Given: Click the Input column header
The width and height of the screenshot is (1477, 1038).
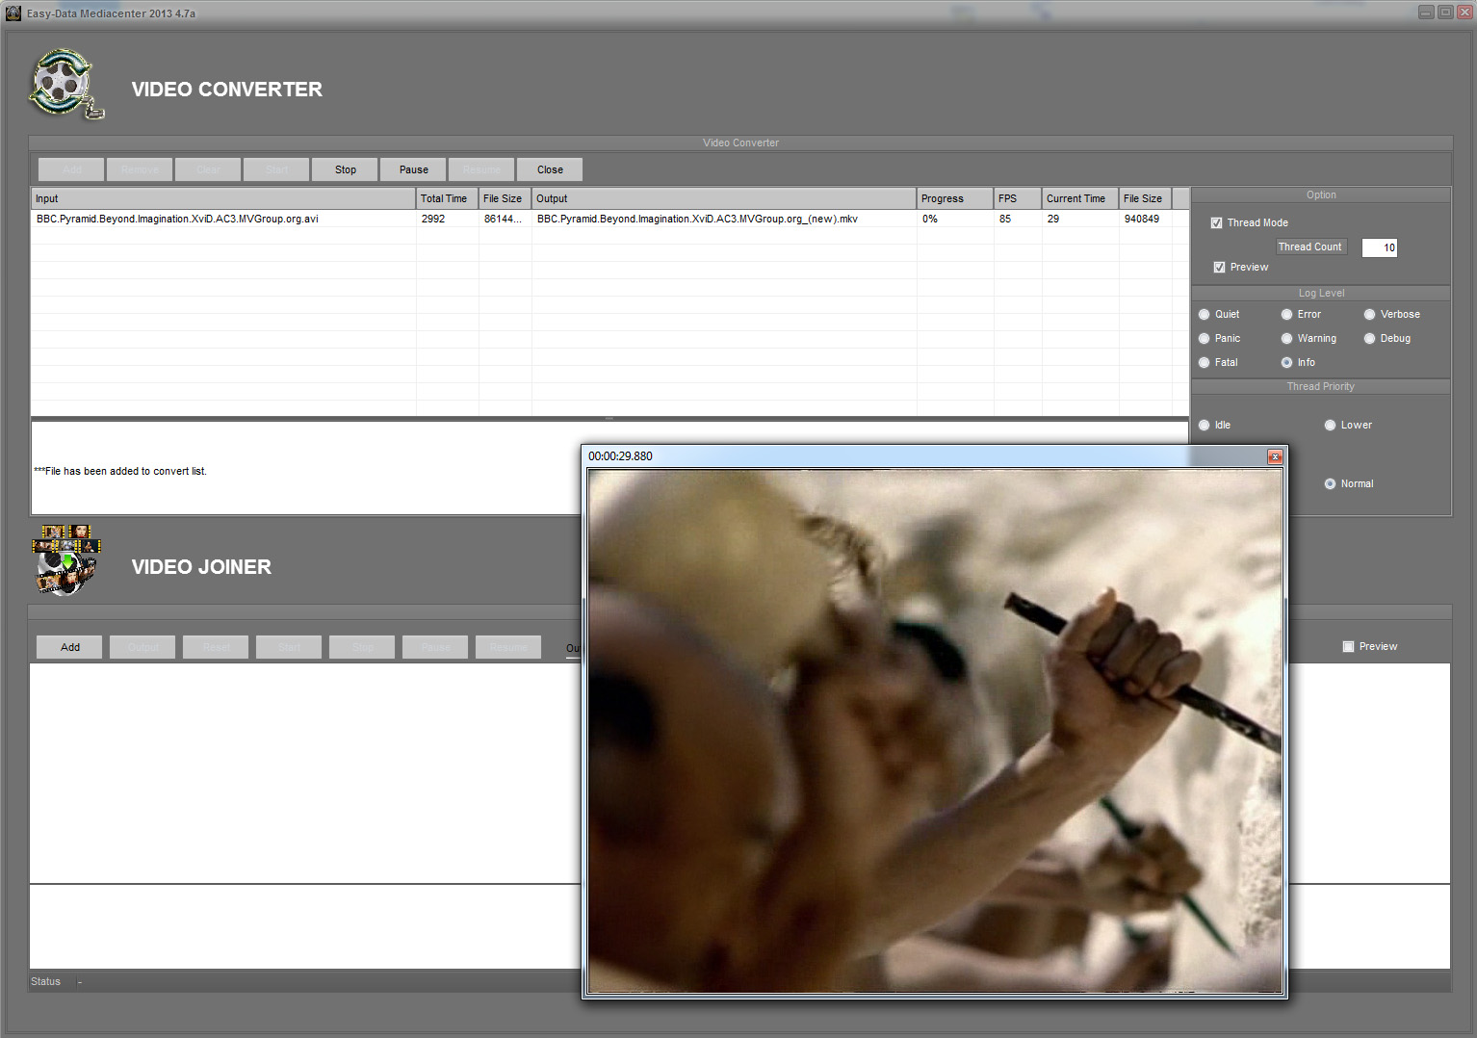Looking at the screenshot, I should pos(223,198).
